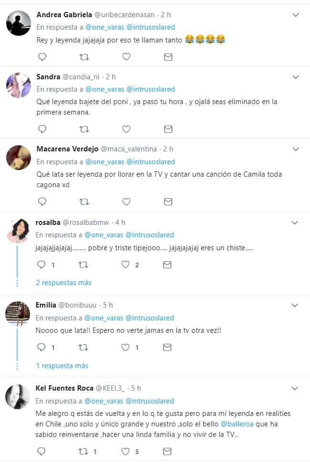The width and height of the screenshot is (310, 467).
Task: Retweet rosalba's tweet
Action: [x=84, y=265]
